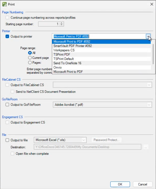Select Microsoft Print to PDF entry
Screen dimensions: 156x189
tap(101, 72)
